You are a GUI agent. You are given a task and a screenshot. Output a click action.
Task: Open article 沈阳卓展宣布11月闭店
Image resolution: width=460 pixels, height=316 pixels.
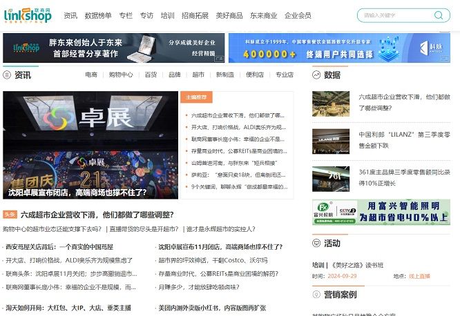220,247
